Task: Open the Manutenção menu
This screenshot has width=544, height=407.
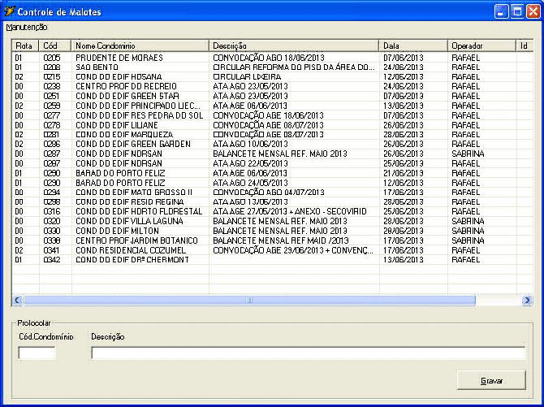Action: (26, 28)
